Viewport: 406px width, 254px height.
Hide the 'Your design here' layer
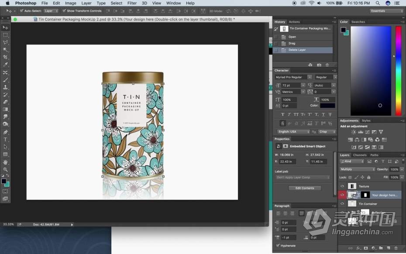pyautogui.click(x=342, y=195)
